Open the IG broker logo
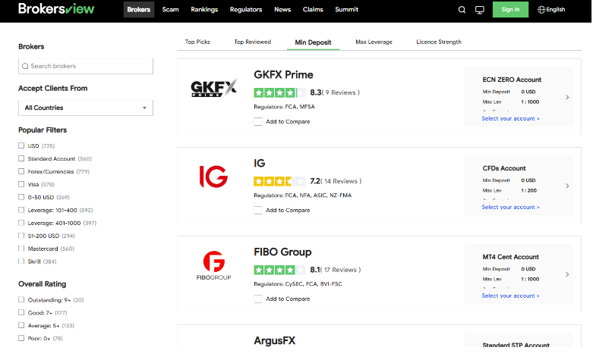The width and height of the screenshot is (593, 363). coord(213,177)
